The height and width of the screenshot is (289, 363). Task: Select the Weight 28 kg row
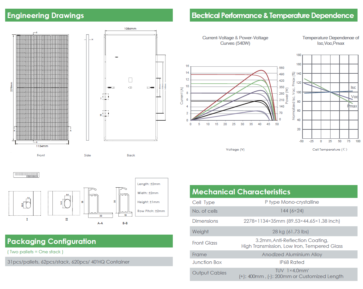click(274, 231)
